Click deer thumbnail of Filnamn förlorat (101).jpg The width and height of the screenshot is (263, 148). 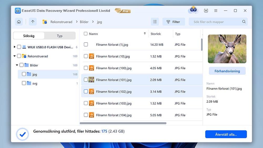click(x=92, y=80)
